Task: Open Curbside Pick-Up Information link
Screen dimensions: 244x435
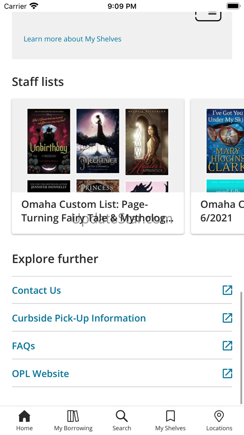Action: click(79, 318)
